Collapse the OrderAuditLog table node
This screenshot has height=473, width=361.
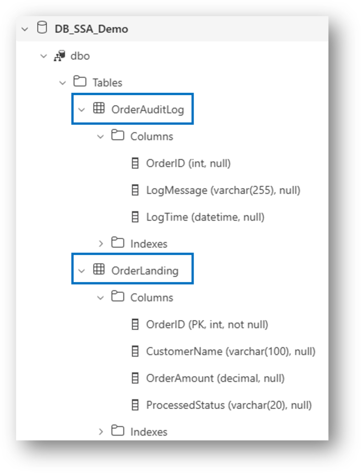click(82, 110)
